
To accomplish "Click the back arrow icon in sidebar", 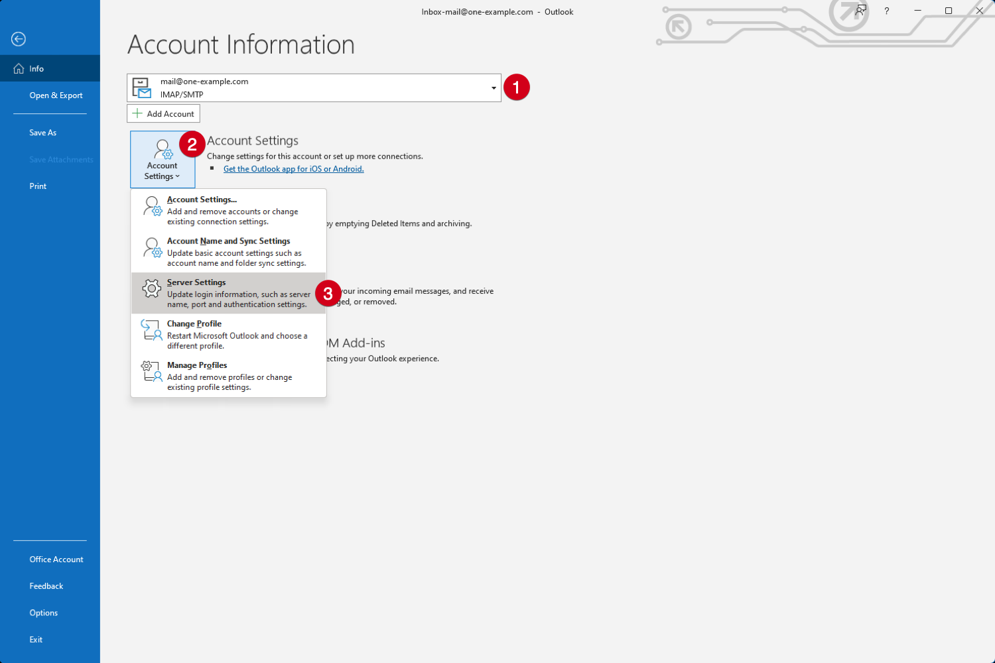I will click(19, 39).
